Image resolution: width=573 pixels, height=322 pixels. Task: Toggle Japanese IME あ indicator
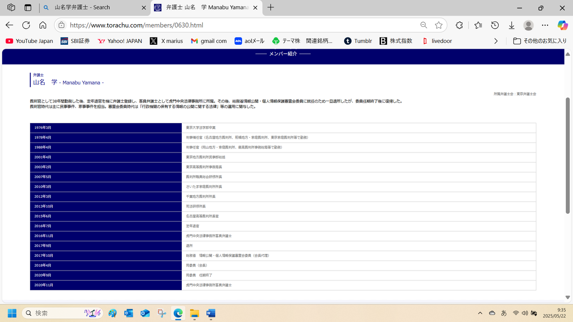(x=504, y=313)
